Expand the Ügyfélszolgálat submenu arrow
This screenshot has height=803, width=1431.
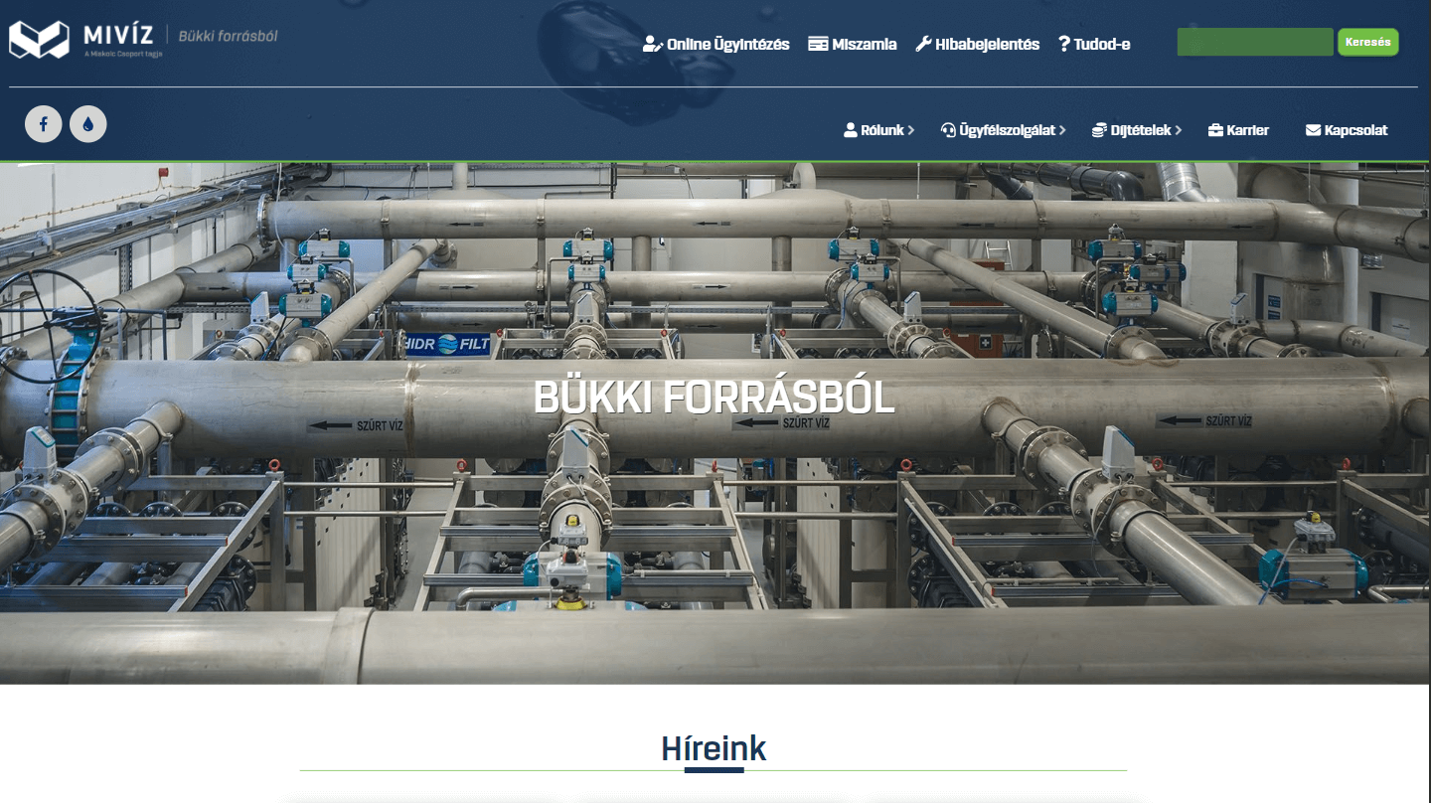[x=1062, y=130]
